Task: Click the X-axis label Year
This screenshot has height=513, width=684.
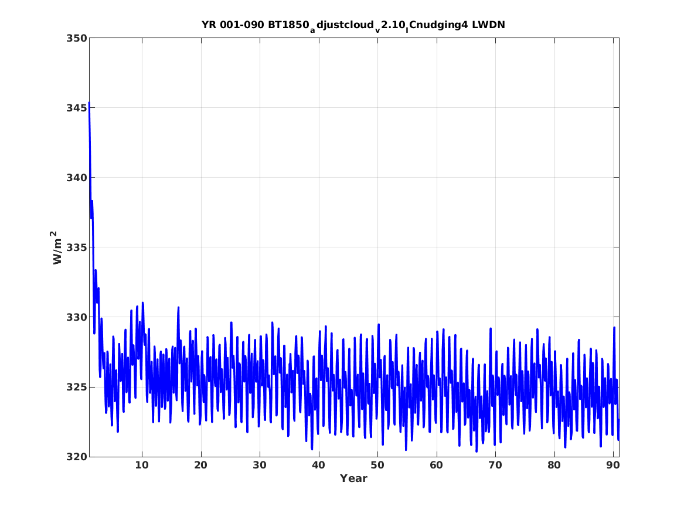Action: [354, 478]
